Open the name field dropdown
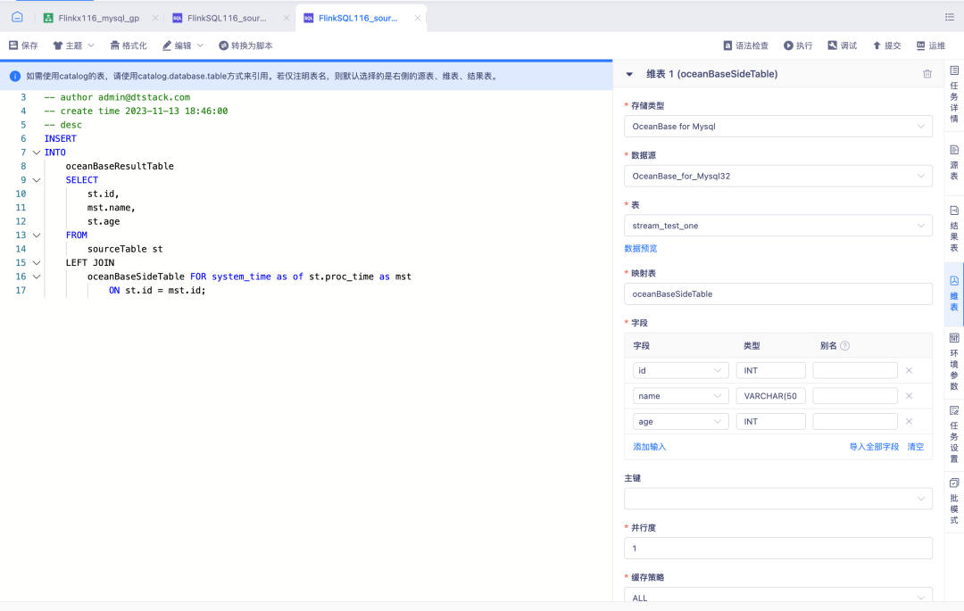The image size is (964, 611). tap(680, 396)
